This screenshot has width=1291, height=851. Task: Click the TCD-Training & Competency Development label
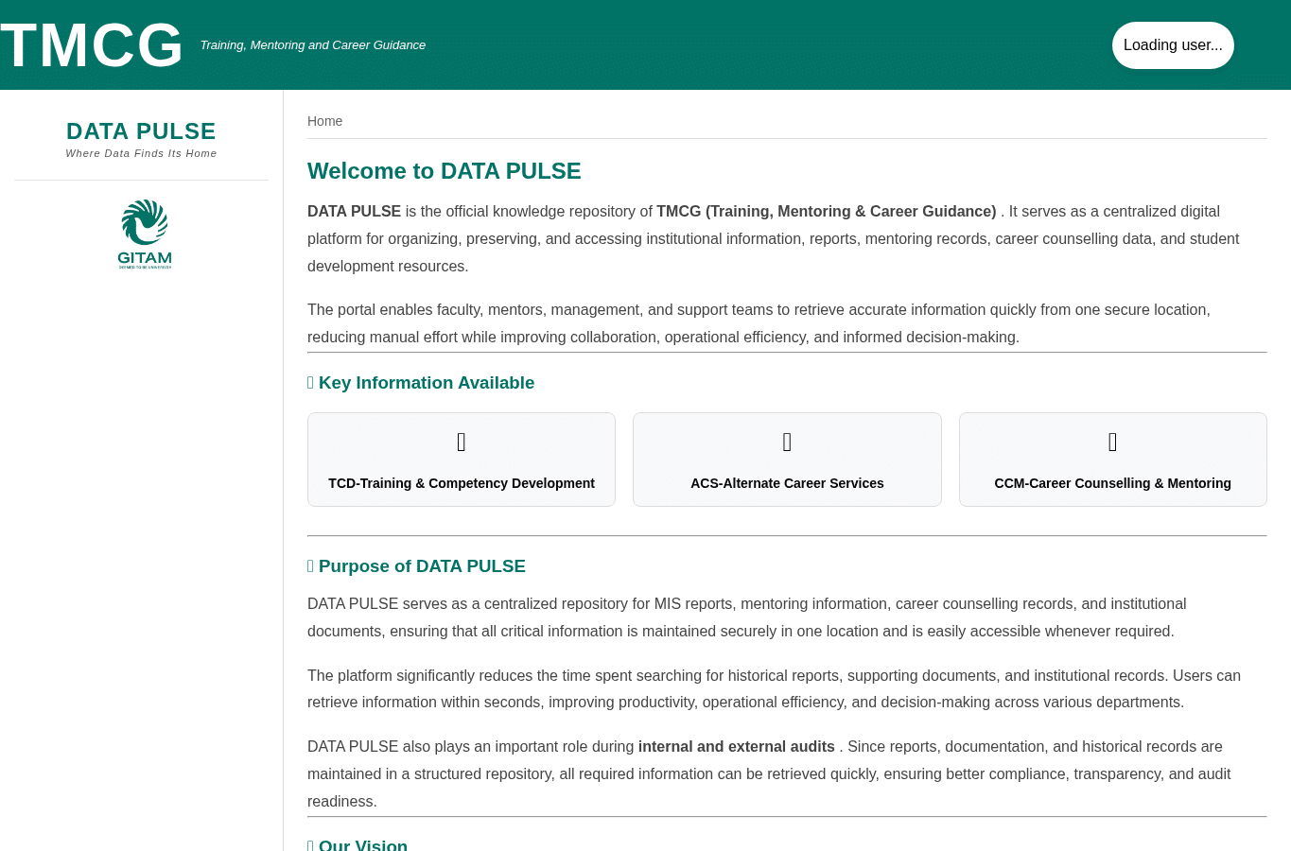pyautogui.click(x=462, y=483)
